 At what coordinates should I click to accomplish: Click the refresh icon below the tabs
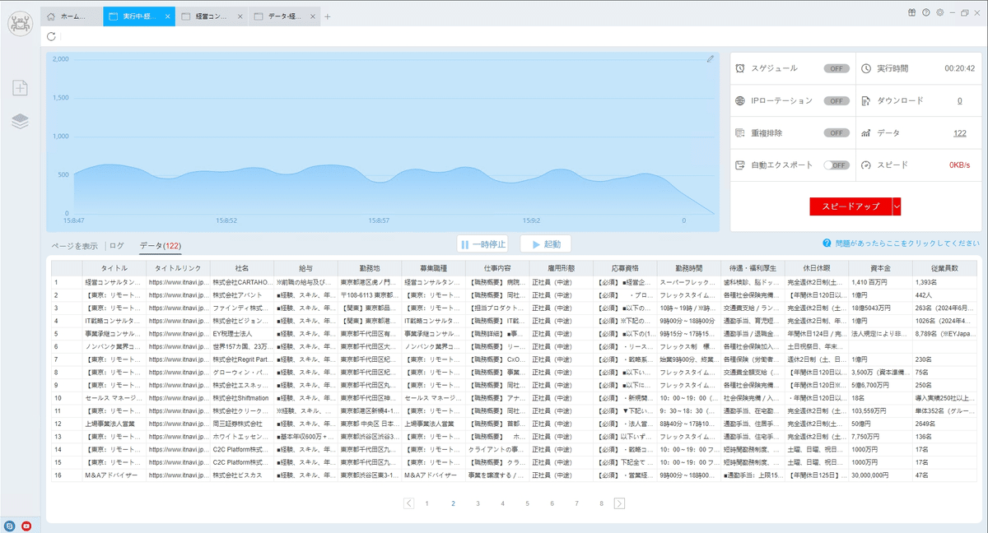point(52,36)
